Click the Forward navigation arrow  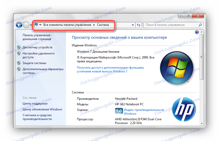(x=26, y=25)
